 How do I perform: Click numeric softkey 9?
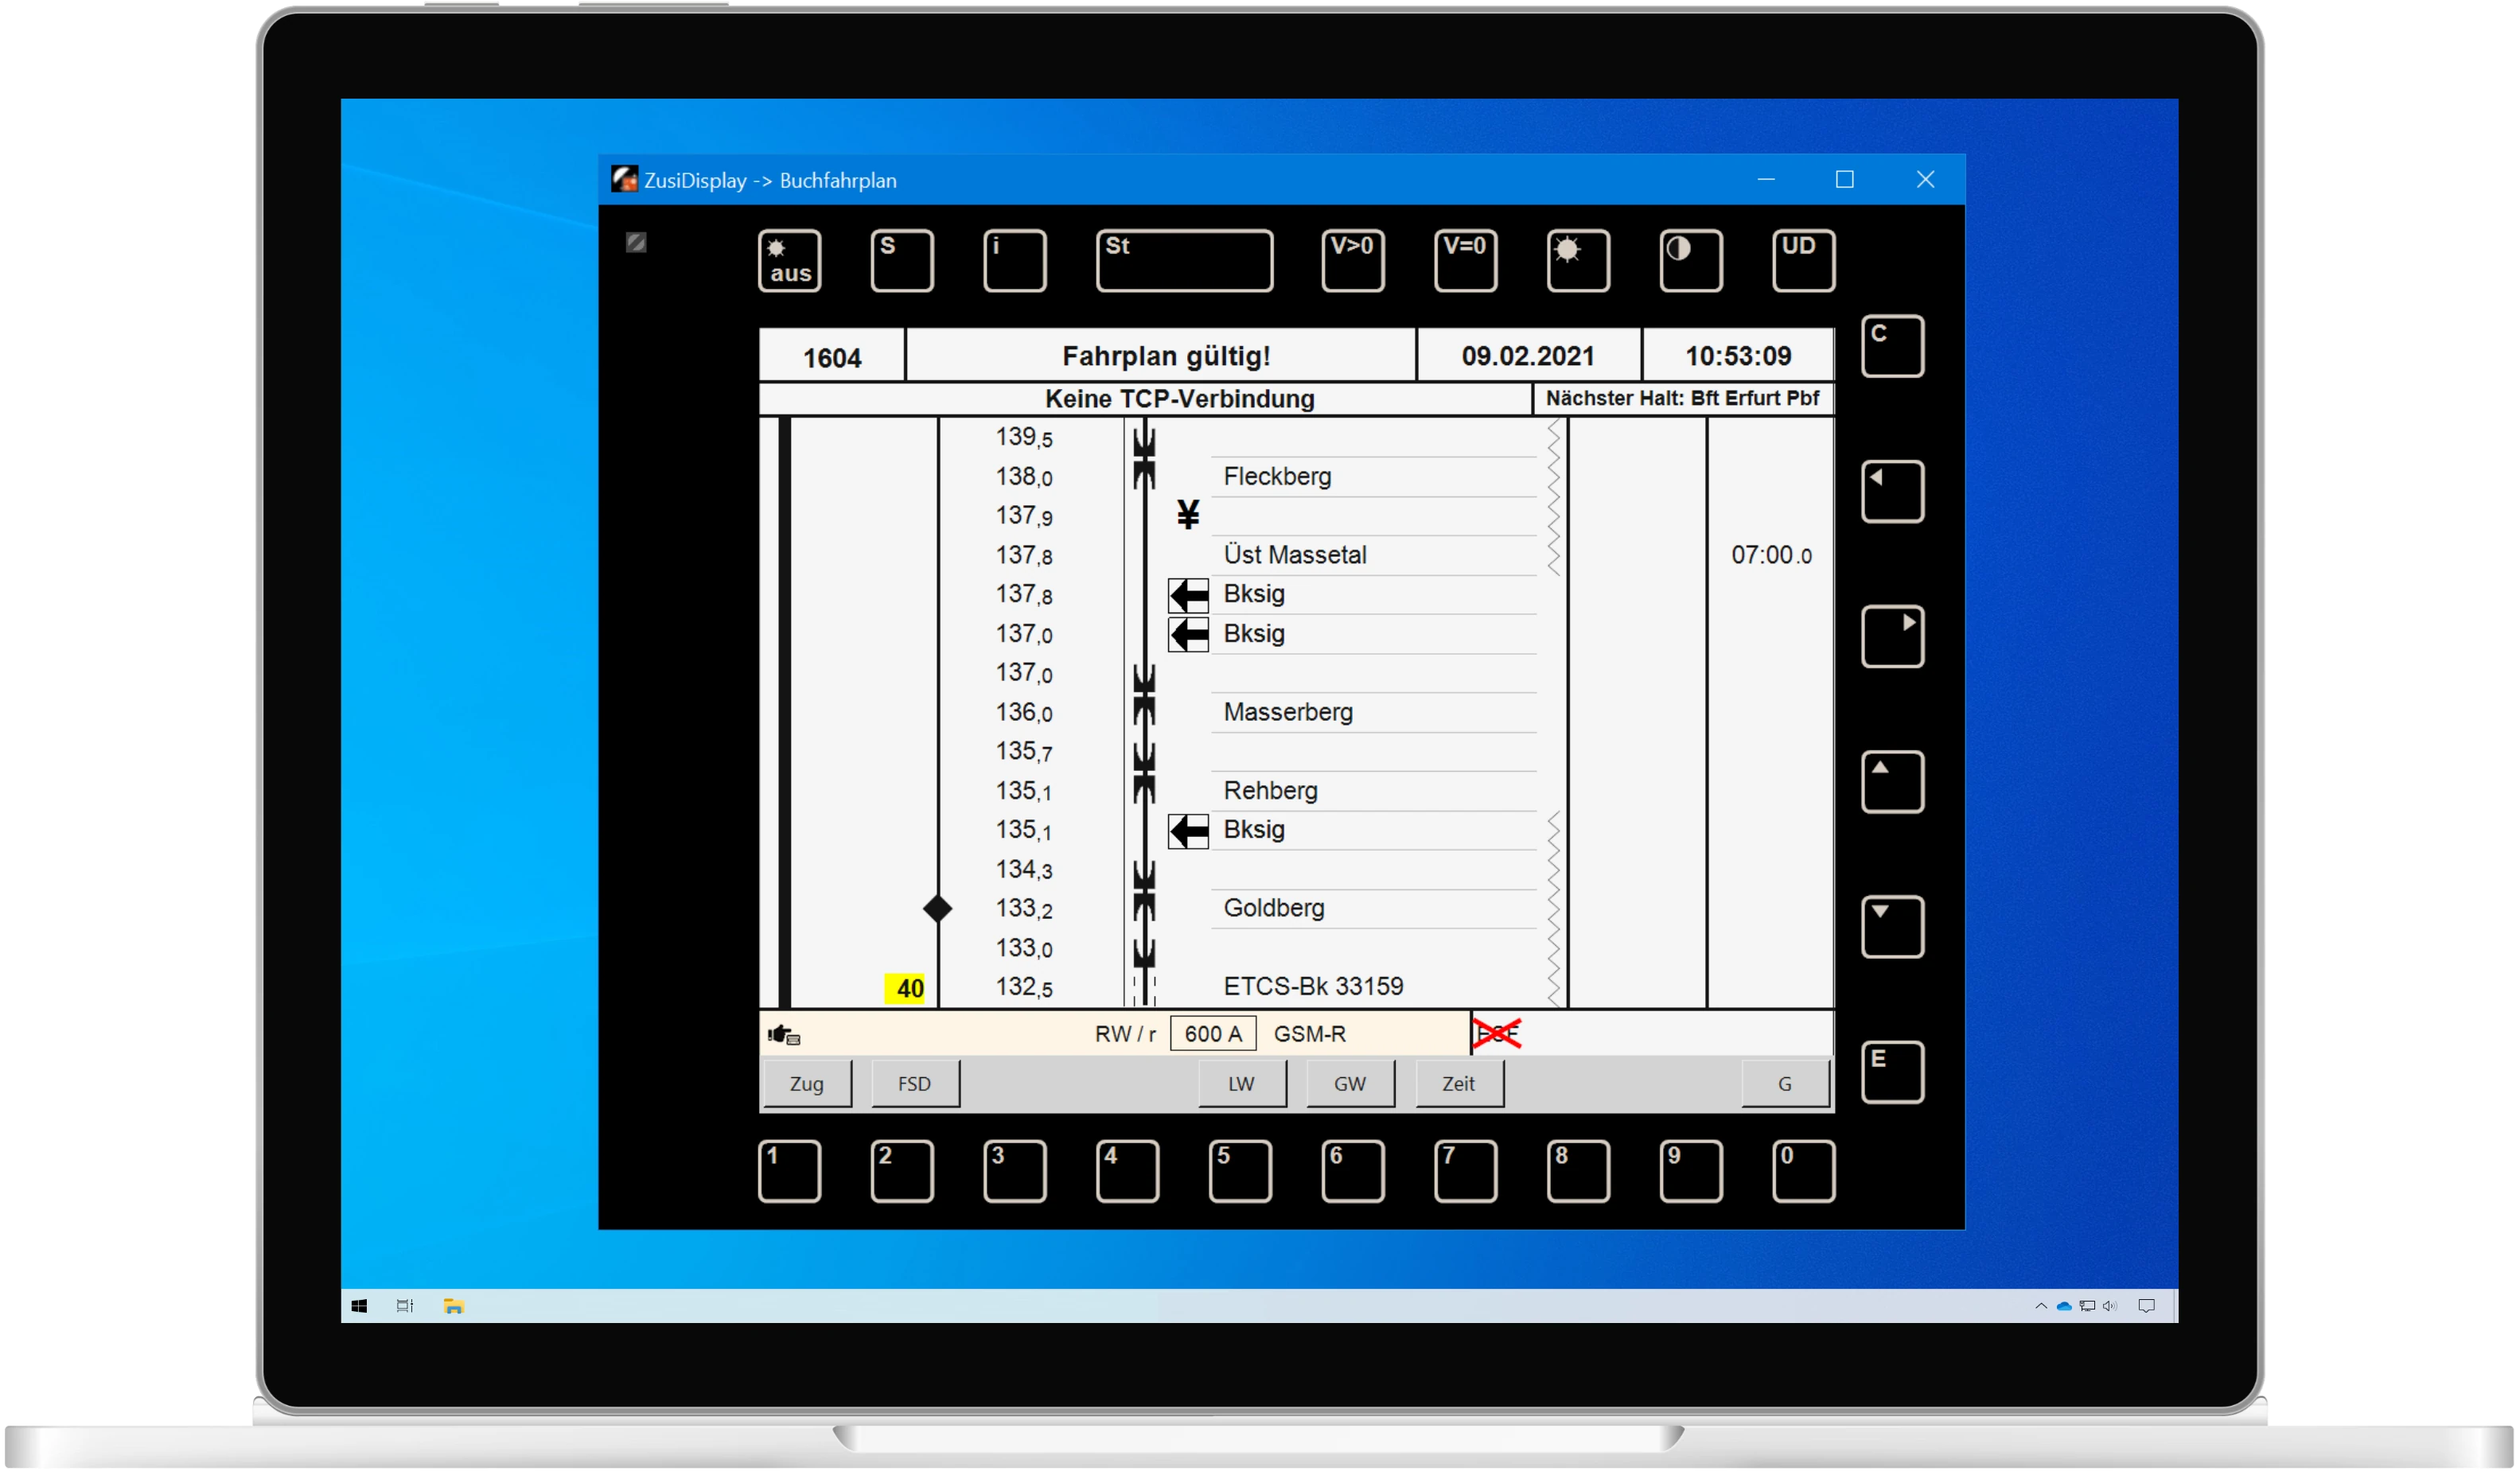click(x=1690, y=1170)
